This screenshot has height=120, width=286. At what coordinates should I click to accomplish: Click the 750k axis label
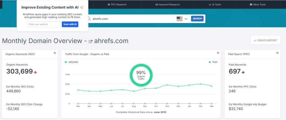click(x=68, y=74)
